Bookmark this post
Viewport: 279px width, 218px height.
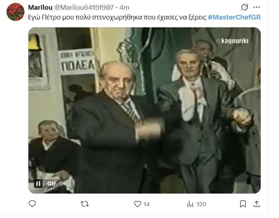pos(243,204)
